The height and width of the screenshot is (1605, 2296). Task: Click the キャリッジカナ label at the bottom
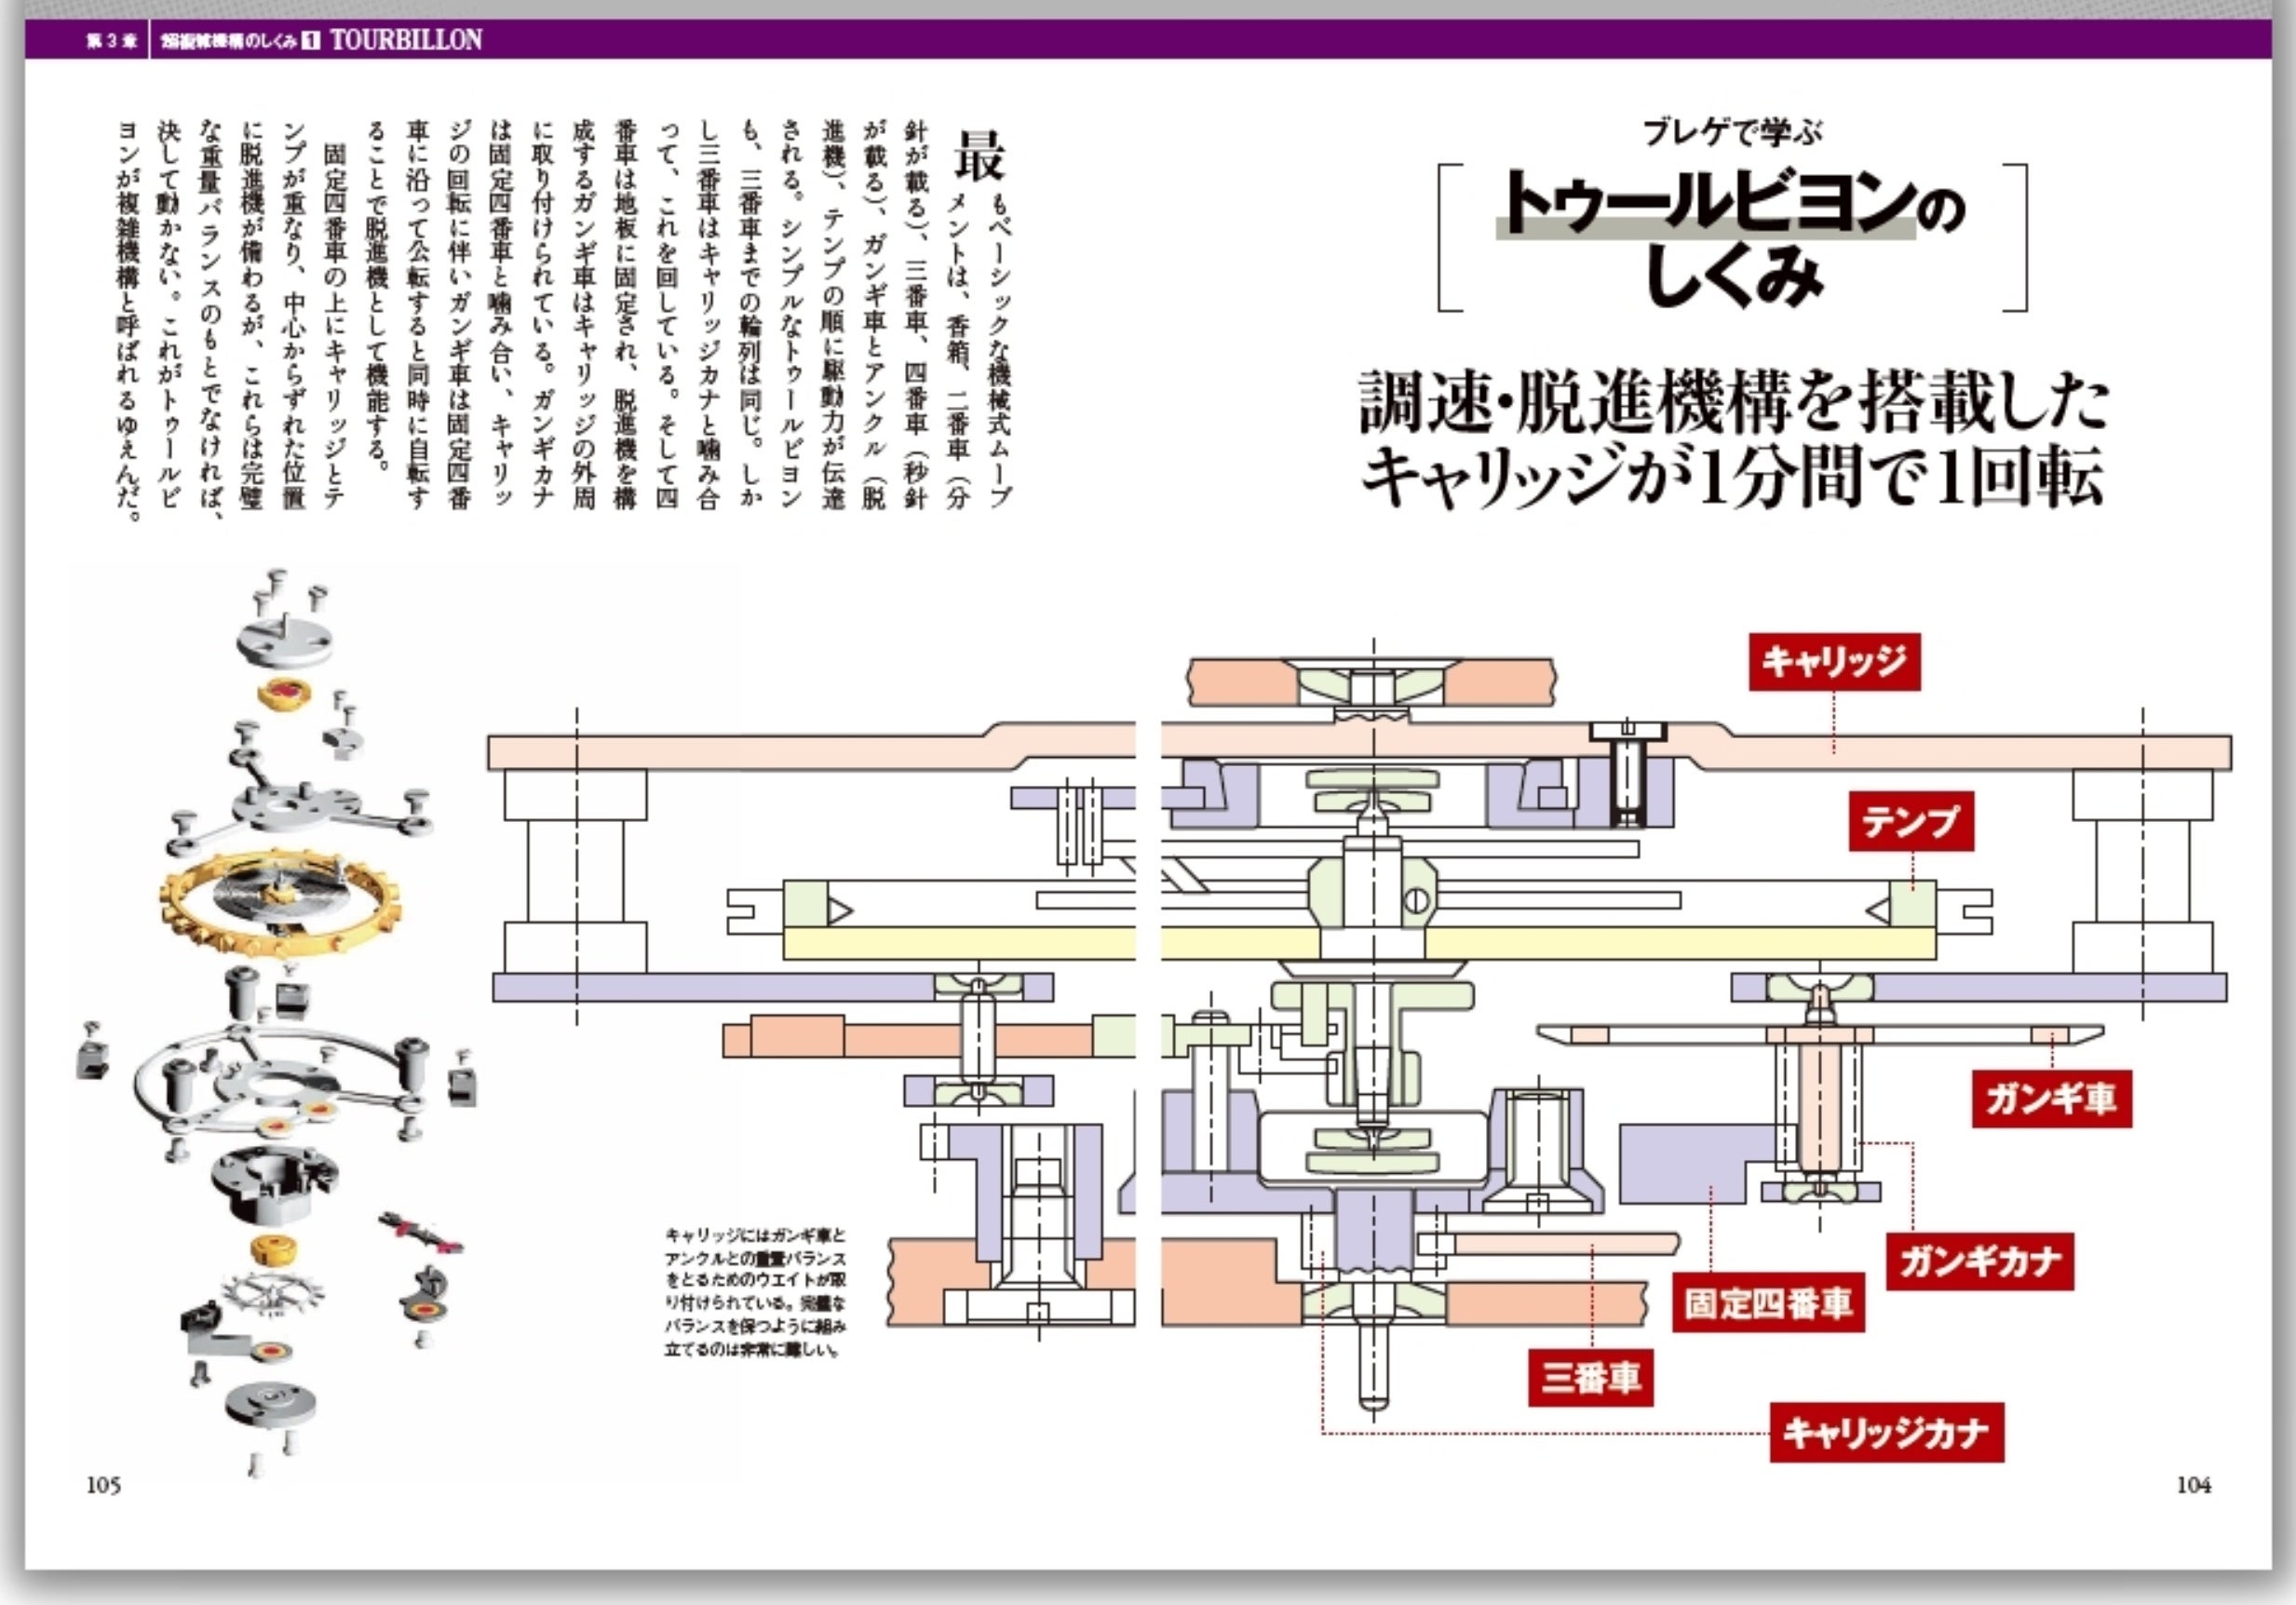pos(1886,1433)
